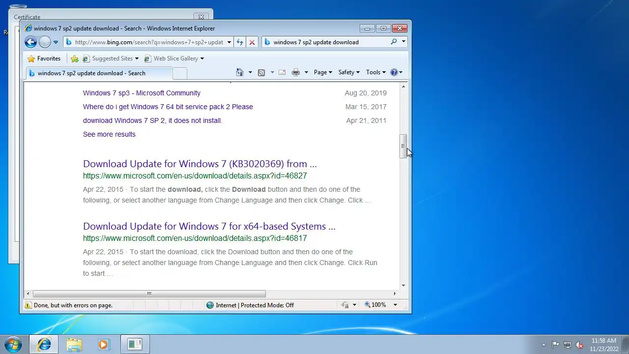Expand the Home button dropdown arrow

[250, 72]
